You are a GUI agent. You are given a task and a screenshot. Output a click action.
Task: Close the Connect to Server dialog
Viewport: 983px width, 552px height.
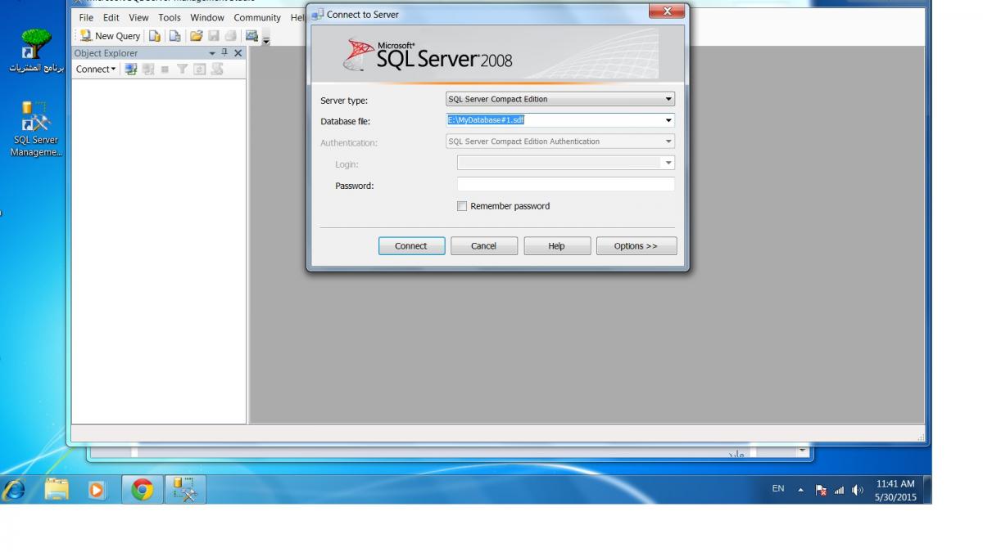[x=667, y=11]
